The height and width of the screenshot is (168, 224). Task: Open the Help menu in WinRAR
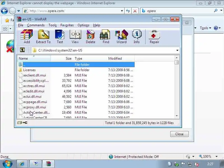click(x=97, y=25)
